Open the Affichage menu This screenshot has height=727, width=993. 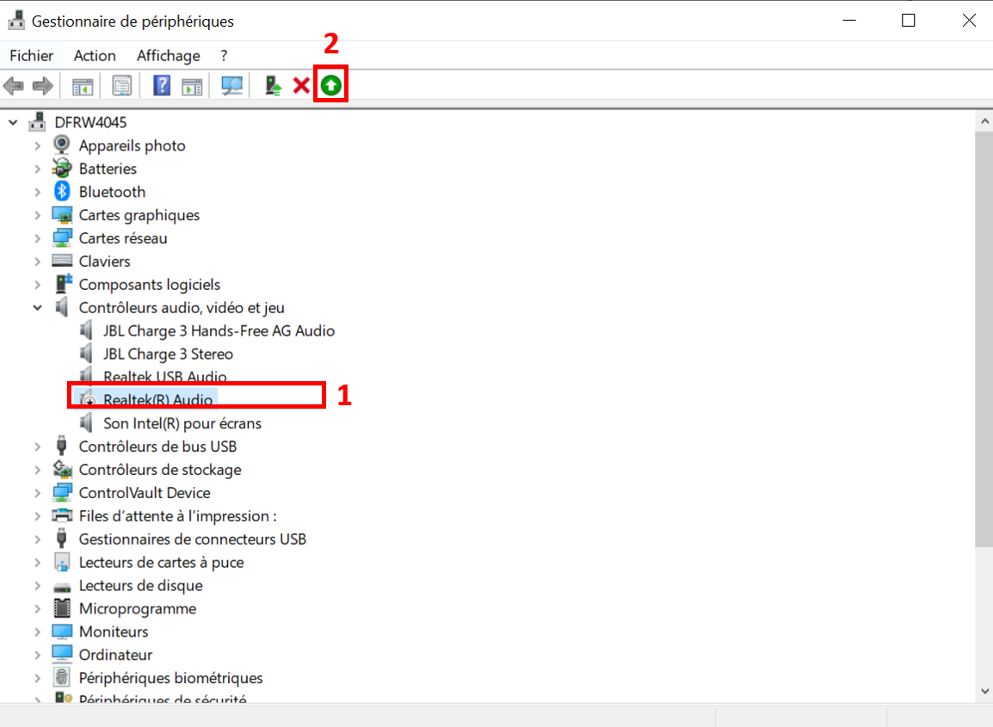(168, 56)
